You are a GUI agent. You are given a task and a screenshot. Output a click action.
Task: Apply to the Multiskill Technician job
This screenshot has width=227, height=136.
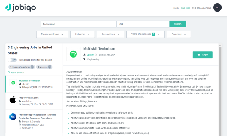203,55
